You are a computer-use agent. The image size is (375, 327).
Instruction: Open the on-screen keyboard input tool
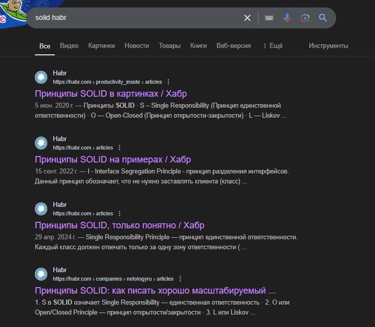tap(269, 18)
